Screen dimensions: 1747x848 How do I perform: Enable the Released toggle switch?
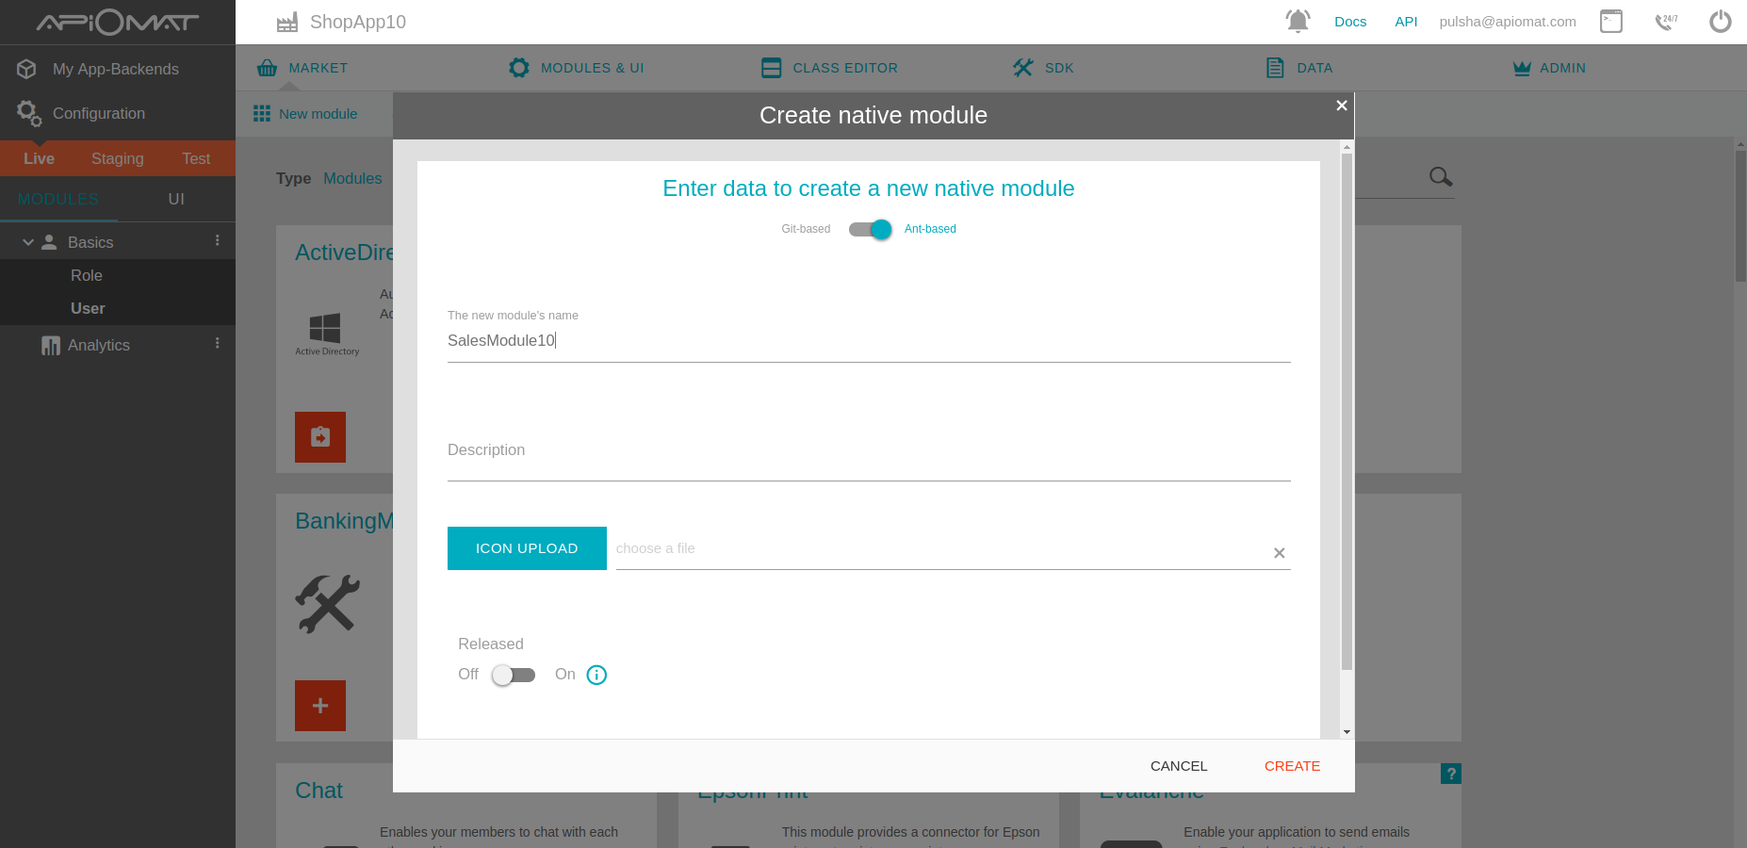[x=514, y=675]
